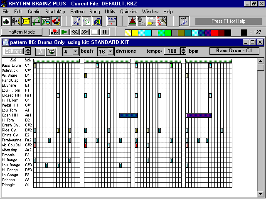Toggle the Pattern Mode button
Viewport: 266px width, 199px height.
pyautogui.click(x=22, y=32)
